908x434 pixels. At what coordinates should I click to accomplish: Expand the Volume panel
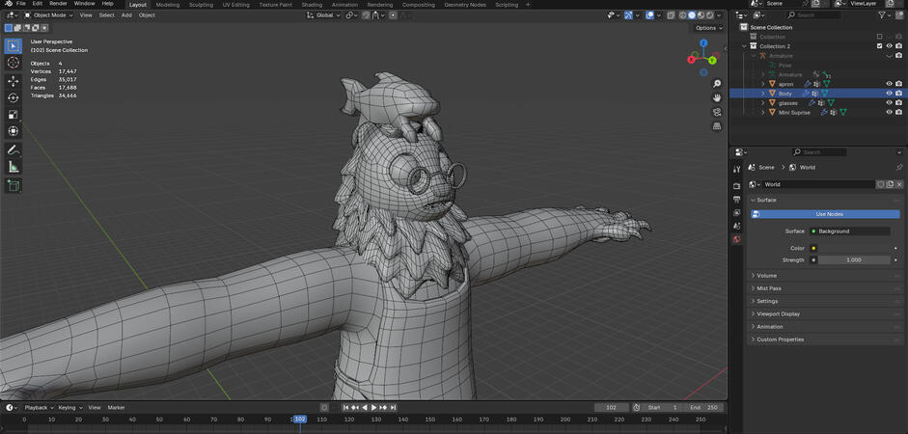click(x=766, y=276)
